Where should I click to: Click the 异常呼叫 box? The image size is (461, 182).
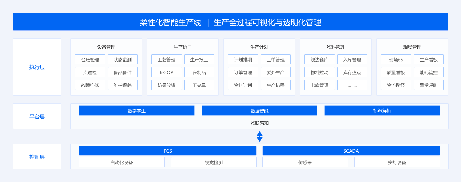click(x=429, y=85)
